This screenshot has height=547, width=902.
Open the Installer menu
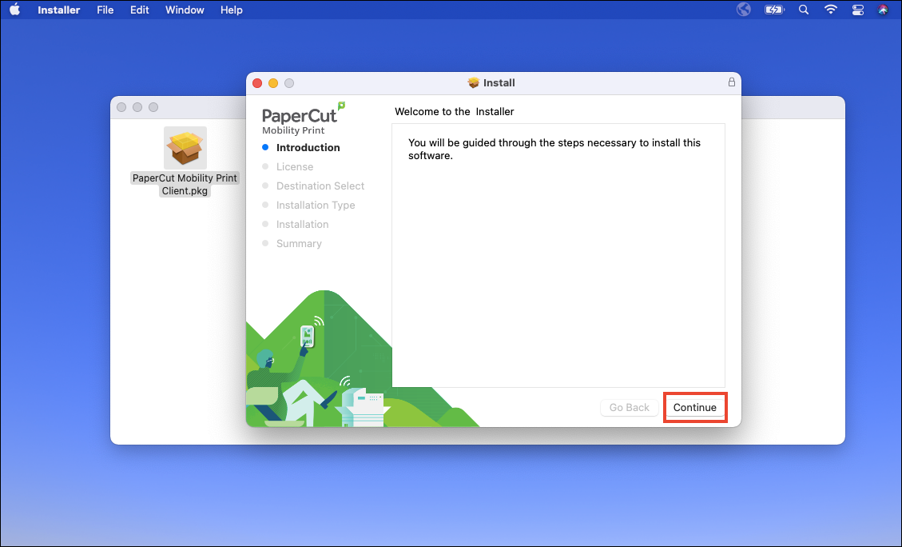58,10
